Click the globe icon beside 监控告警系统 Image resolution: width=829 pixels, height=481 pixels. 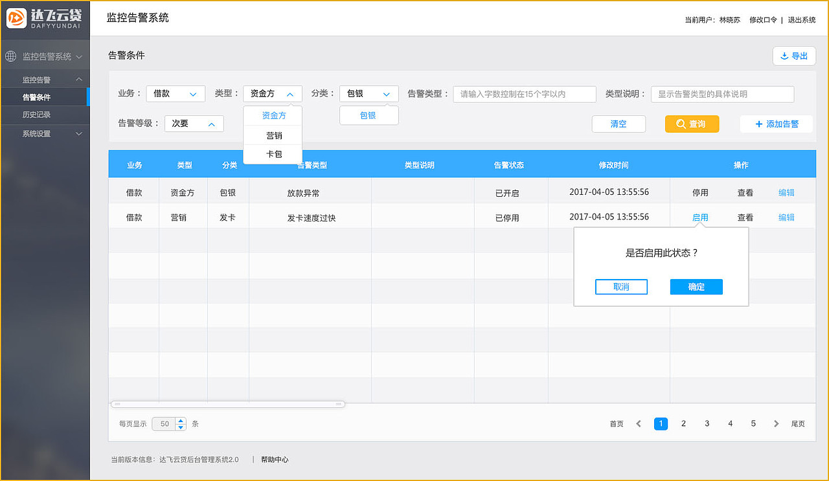10,56
